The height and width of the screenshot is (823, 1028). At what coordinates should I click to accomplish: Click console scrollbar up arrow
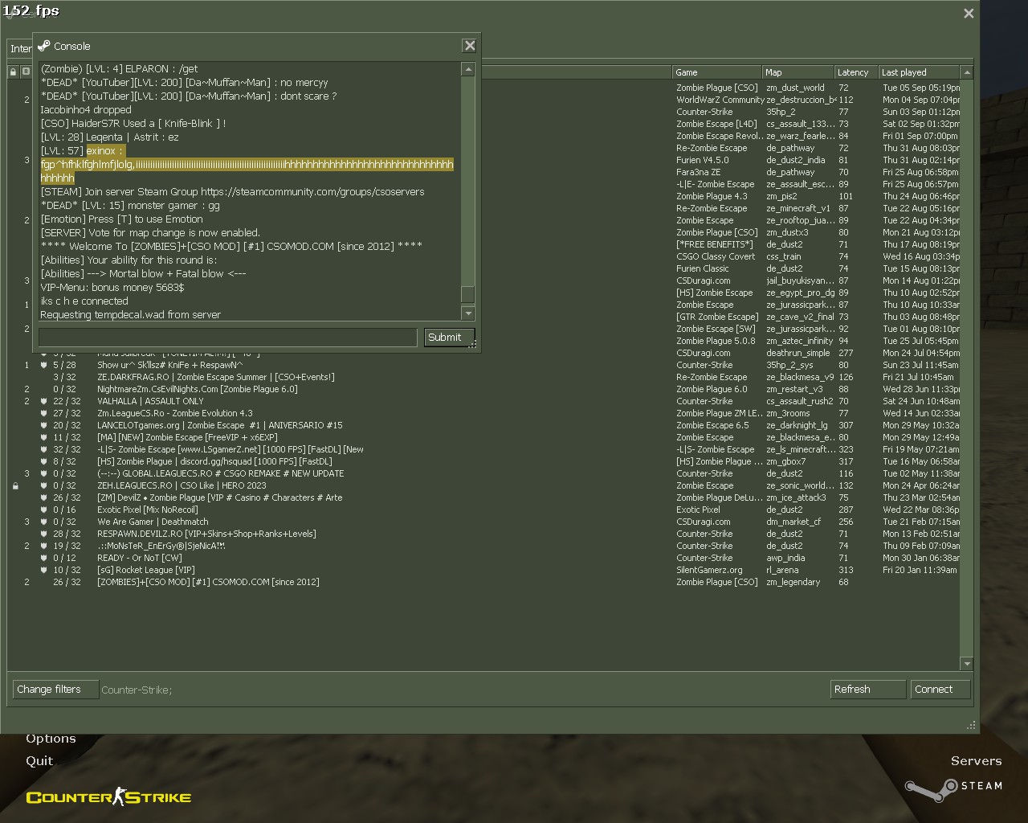(468, 70)
